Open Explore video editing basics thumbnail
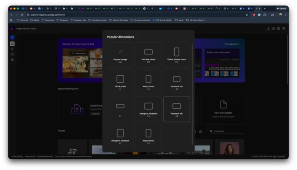 [222, 63]
